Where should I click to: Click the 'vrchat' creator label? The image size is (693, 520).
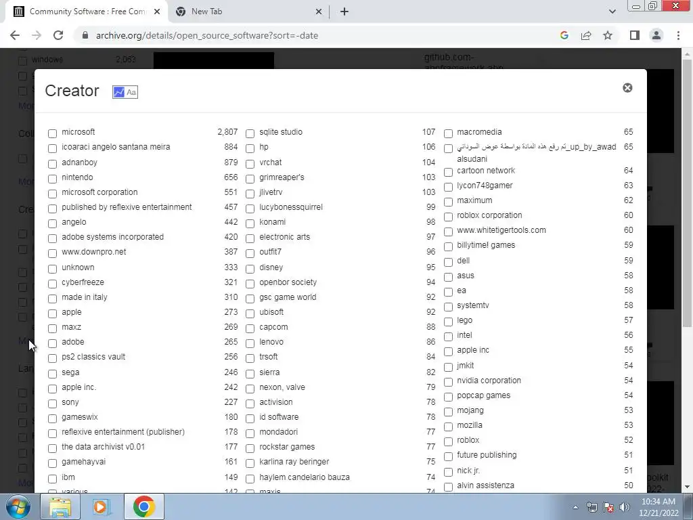tap(271, 162)
